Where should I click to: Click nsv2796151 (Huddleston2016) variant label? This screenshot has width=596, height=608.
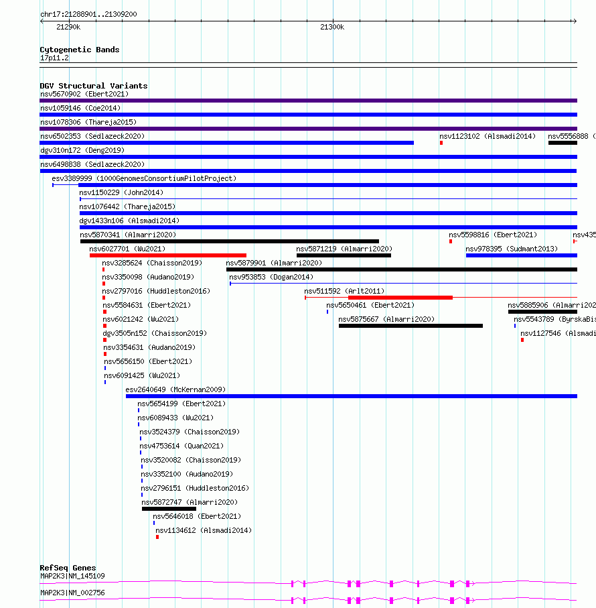click(195, 488)
